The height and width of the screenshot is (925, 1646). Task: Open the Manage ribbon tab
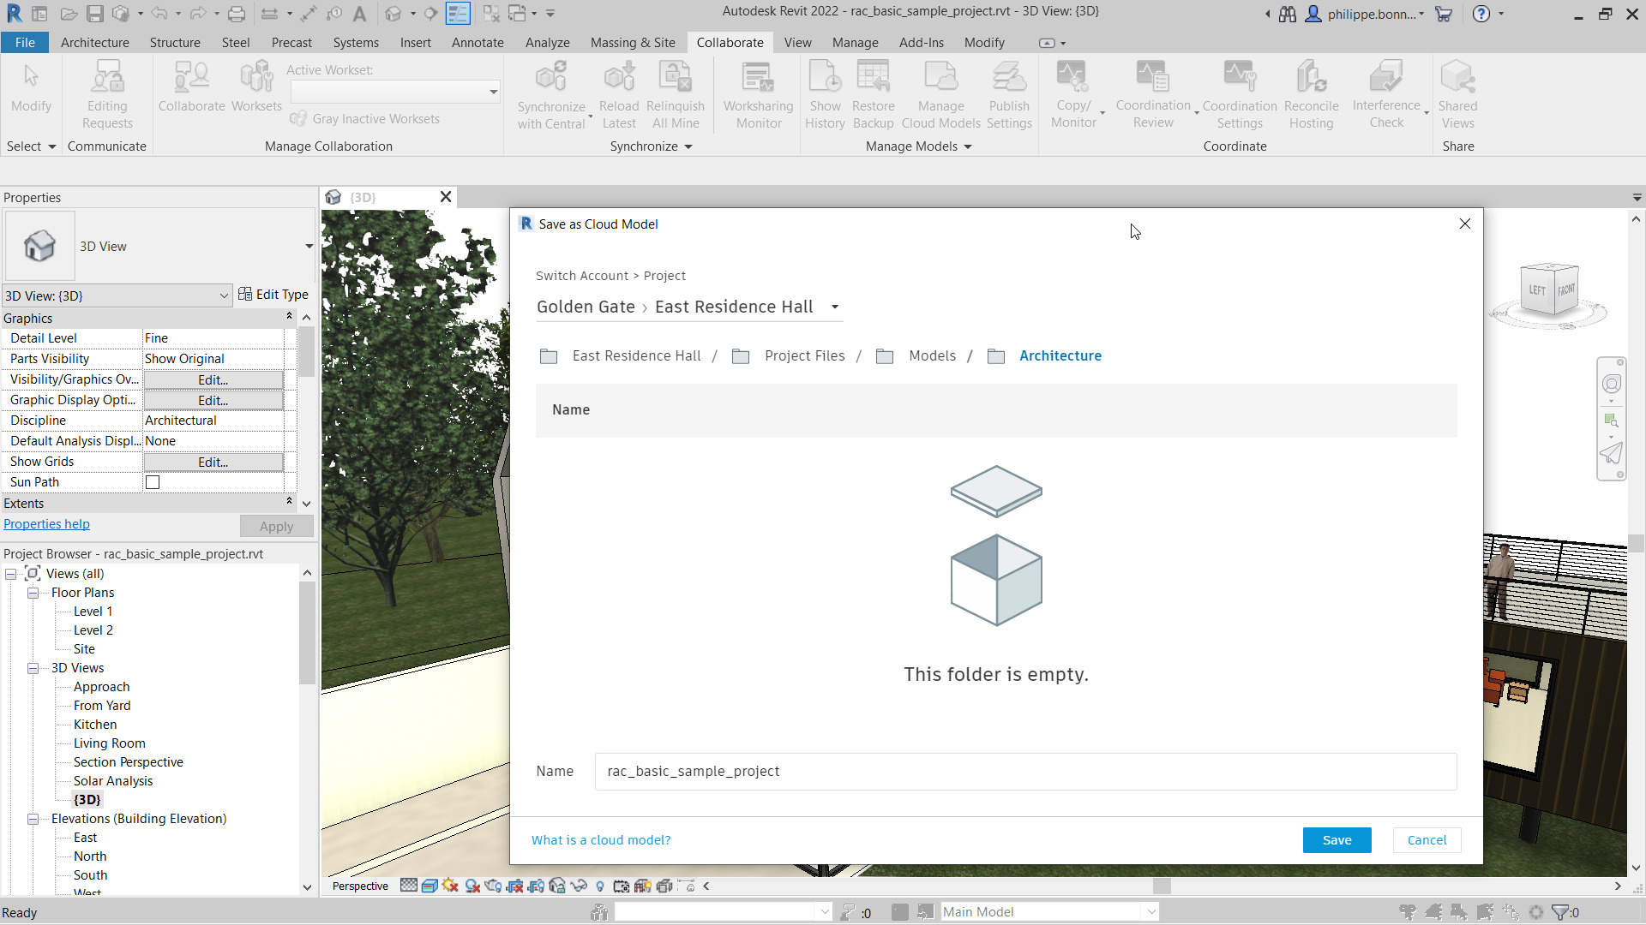[855, 43]
